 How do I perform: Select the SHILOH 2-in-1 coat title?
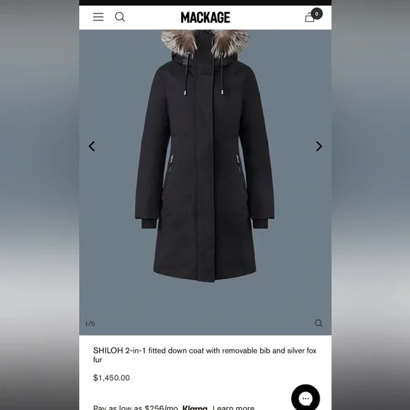tap(205, 355)
